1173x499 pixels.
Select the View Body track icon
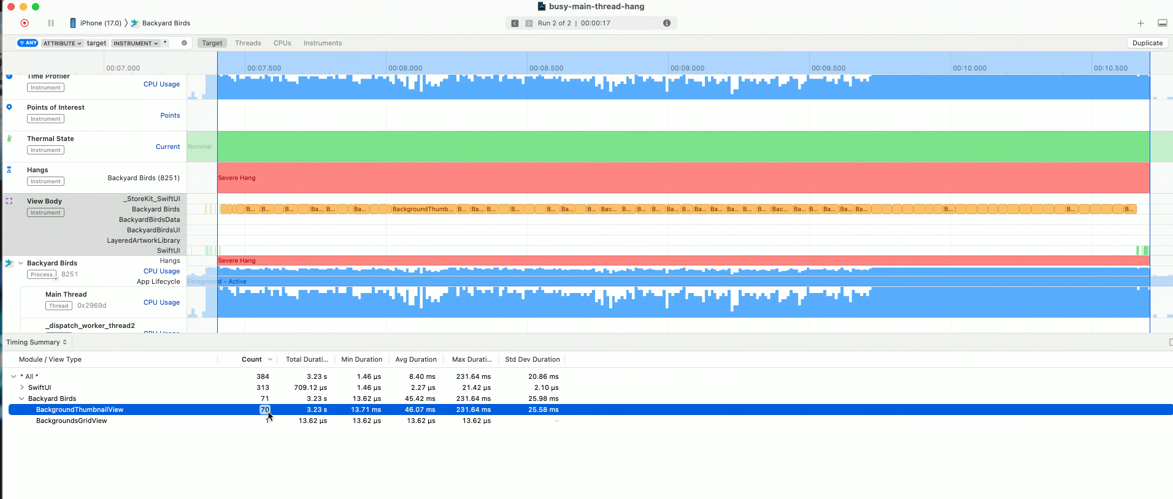coord(9,201)
